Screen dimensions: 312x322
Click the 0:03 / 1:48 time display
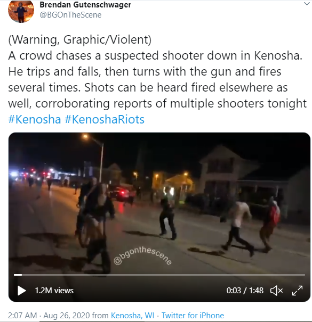pyautogui.click(x=245, y=291)
